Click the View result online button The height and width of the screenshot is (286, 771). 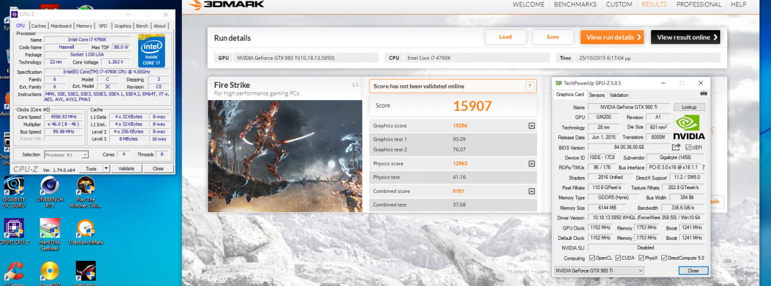pos(685,37)
